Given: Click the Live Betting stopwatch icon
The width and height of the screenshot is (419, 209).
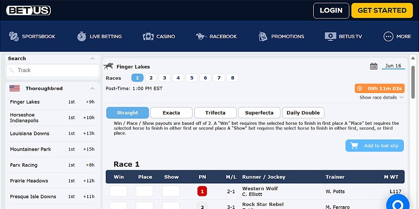Looking at the screenshot, I should 82,36.
